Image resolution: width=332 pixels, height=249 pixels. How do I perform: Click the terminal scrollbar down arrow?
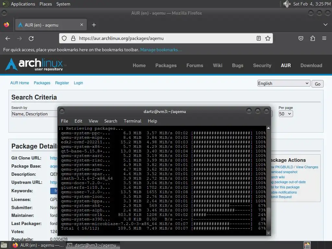(x=268, y=233)
